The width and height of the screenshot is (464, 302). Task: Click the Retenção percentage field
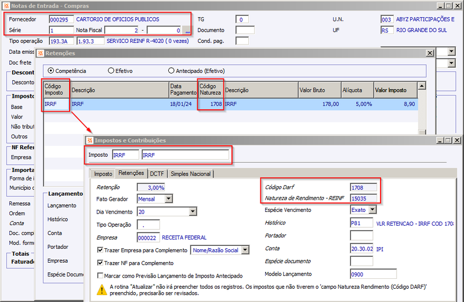pos(151,187)
